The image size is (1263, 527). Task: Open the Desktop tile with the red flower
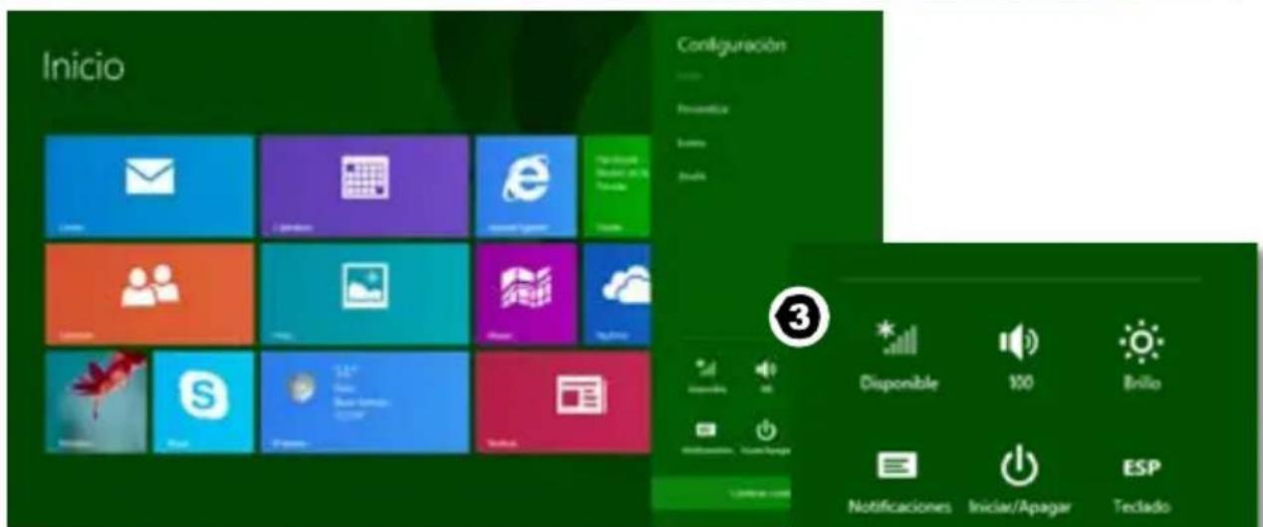point(96,402)
